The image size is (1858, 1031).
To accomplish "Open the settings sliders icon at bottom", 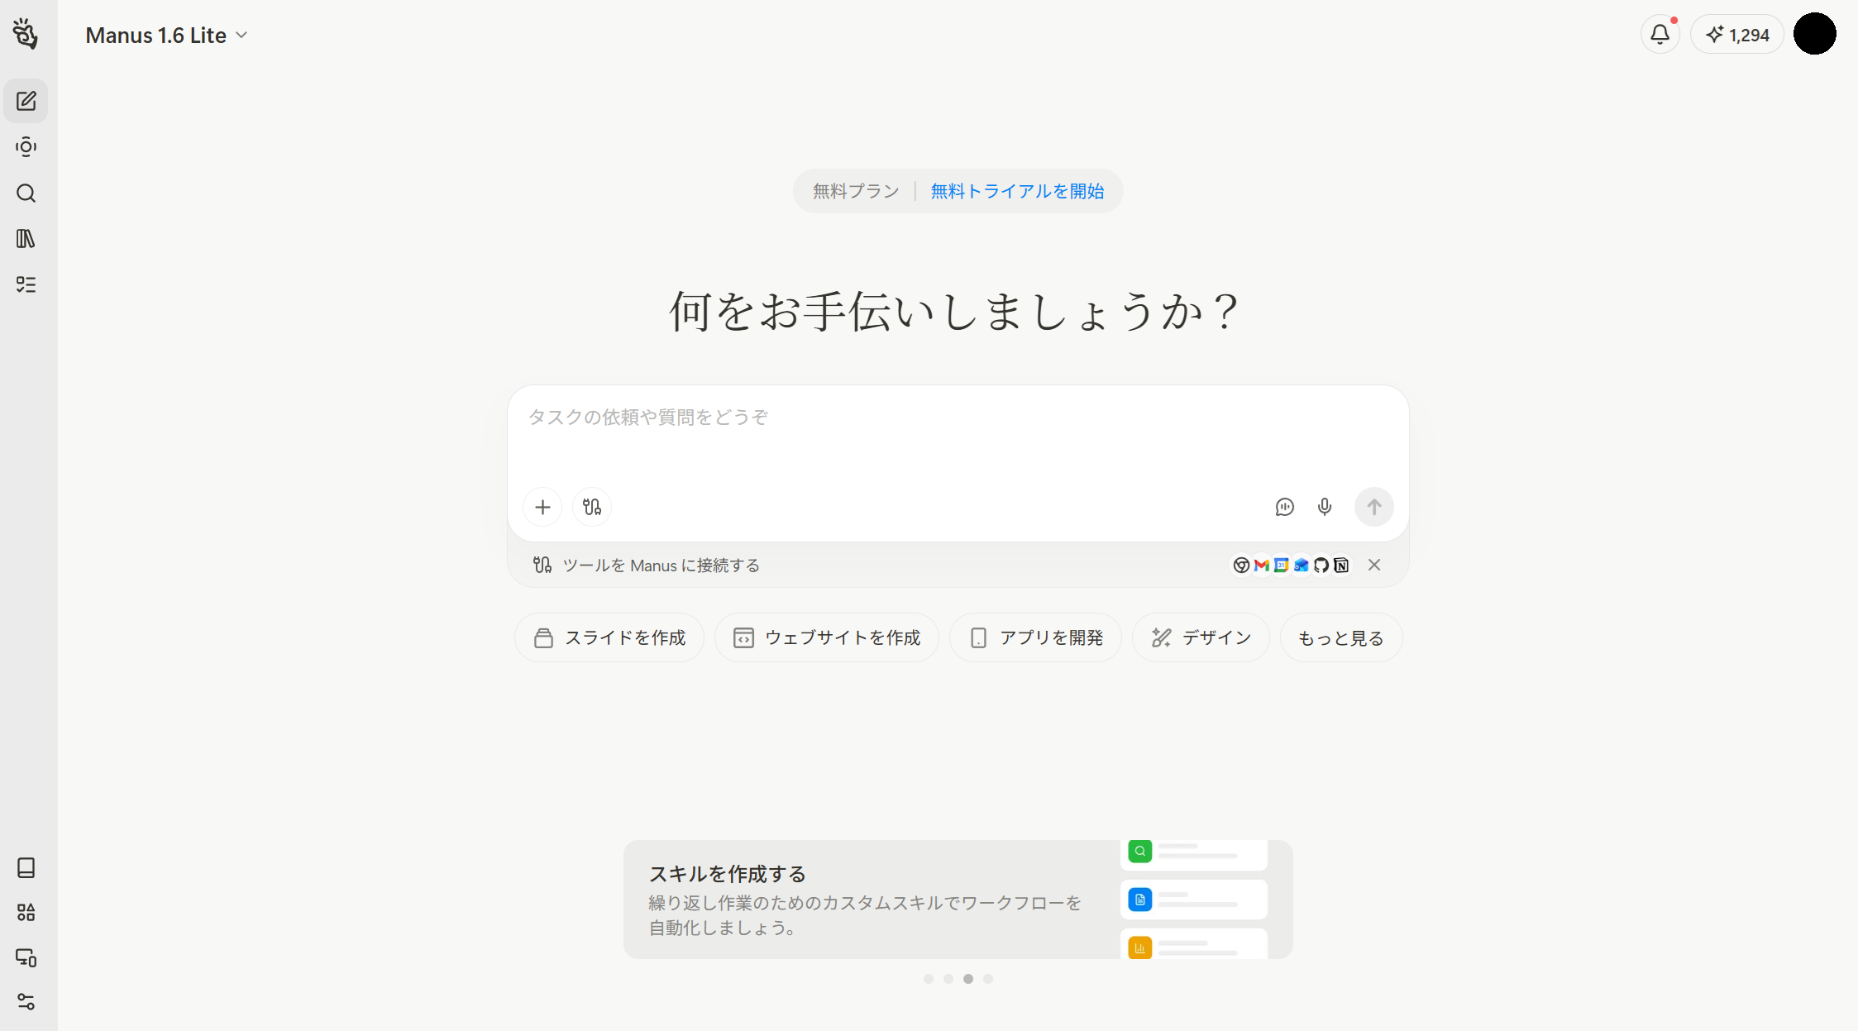I will pyautogui.click(x=26, y=1002).
